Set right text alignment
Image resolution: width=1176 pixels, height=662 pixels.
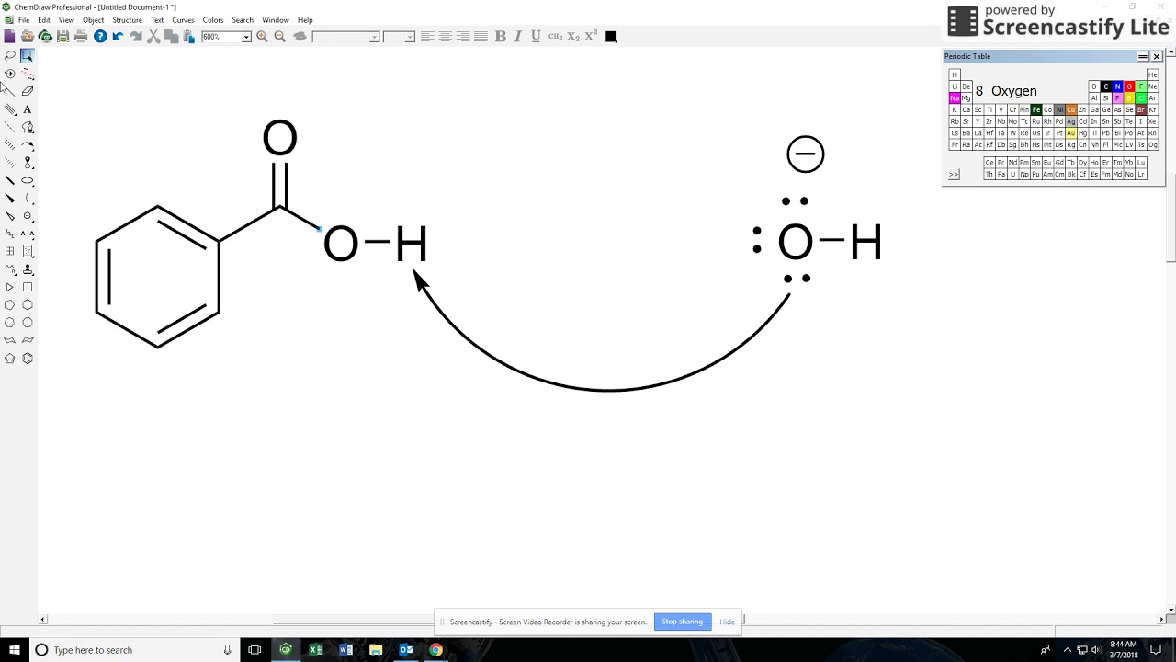pos(463,36)
